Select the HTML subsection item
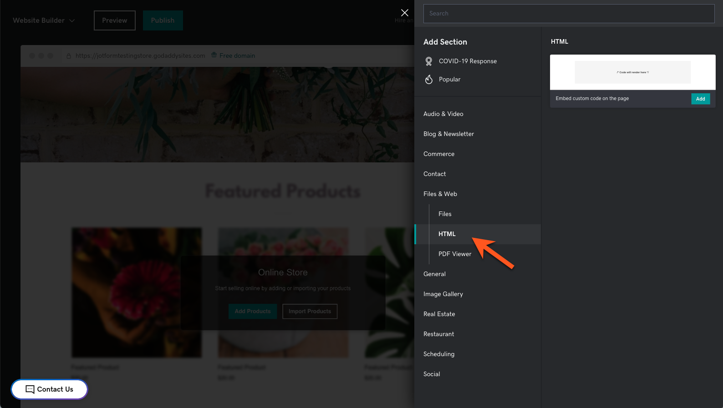723x408 pixels. coord(447,234)
